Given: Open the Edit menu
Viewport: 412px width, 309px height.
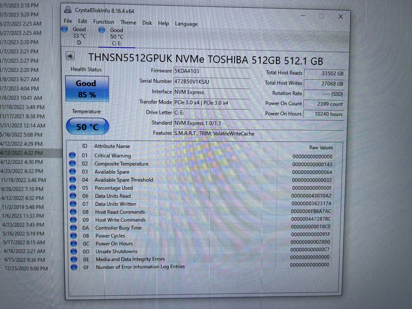Looking at the screenshot, I should pos(82,21).
